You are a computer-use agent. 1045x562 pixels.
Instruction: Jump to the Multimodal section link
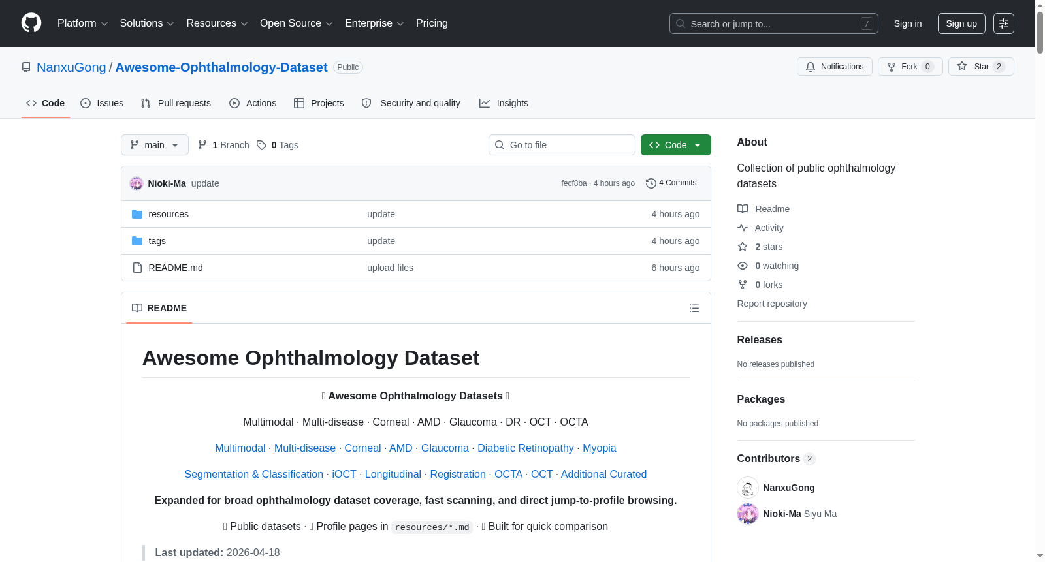240,448
